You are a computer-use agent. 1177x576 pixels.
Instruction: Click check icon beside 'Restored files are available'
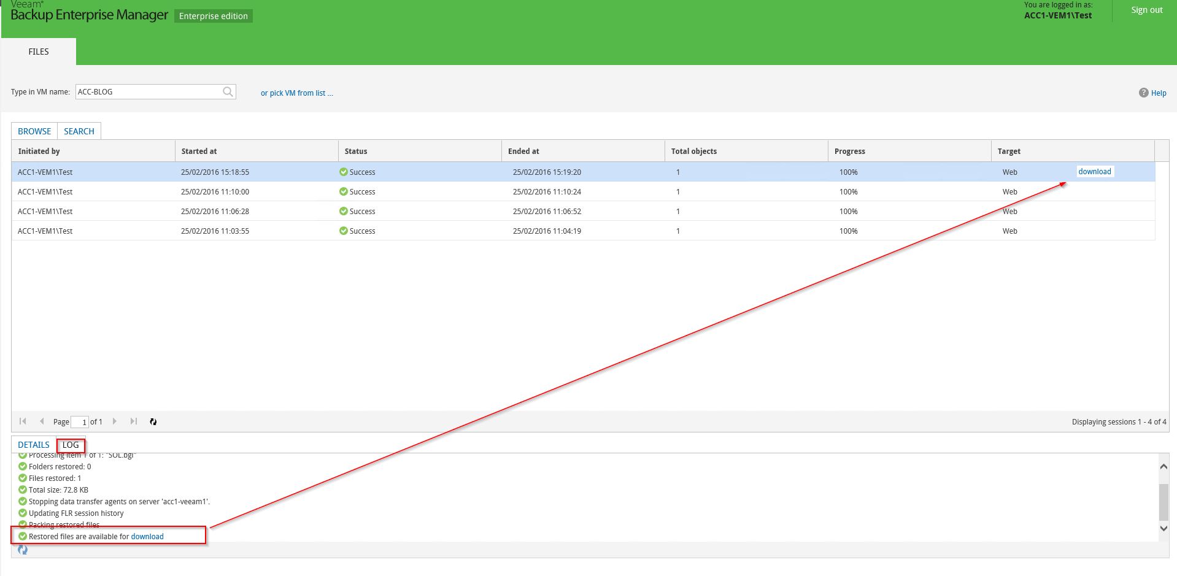(23, 536)
